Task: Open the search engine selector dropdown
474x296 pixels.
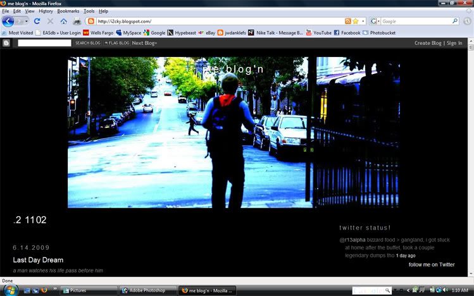Action: click(x=375, y=21)
